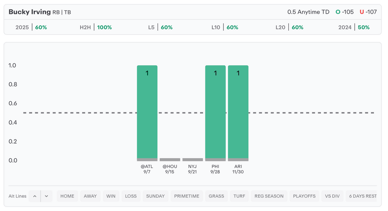Select the 6 DAYS REST filter

coord(363,196)
